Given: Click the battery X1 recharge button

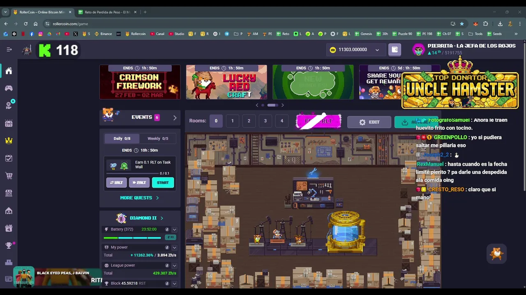Looking at the screenshot, I should (170, 238).
